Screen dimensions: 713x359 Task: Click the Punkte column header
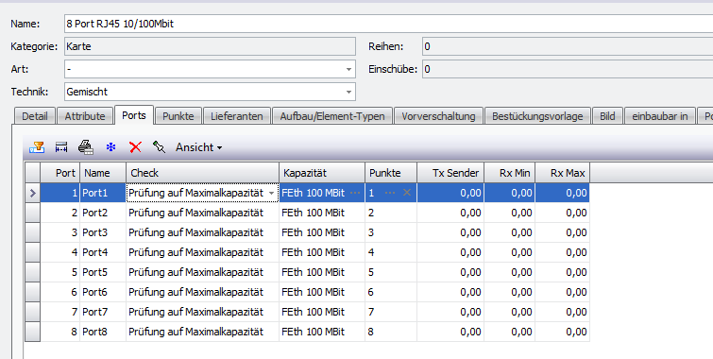391,173
